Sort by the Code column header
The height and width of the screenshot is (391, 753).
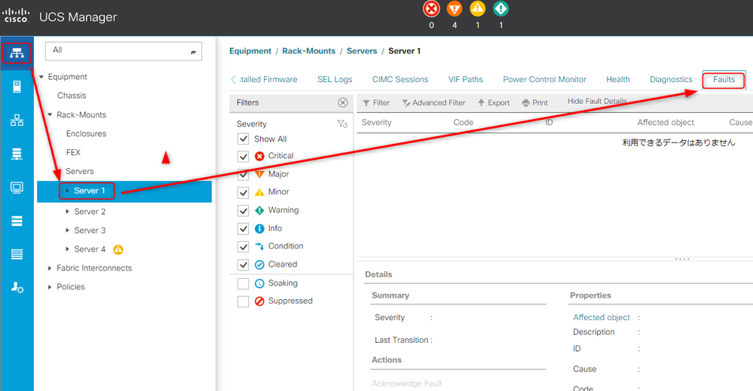464,122
